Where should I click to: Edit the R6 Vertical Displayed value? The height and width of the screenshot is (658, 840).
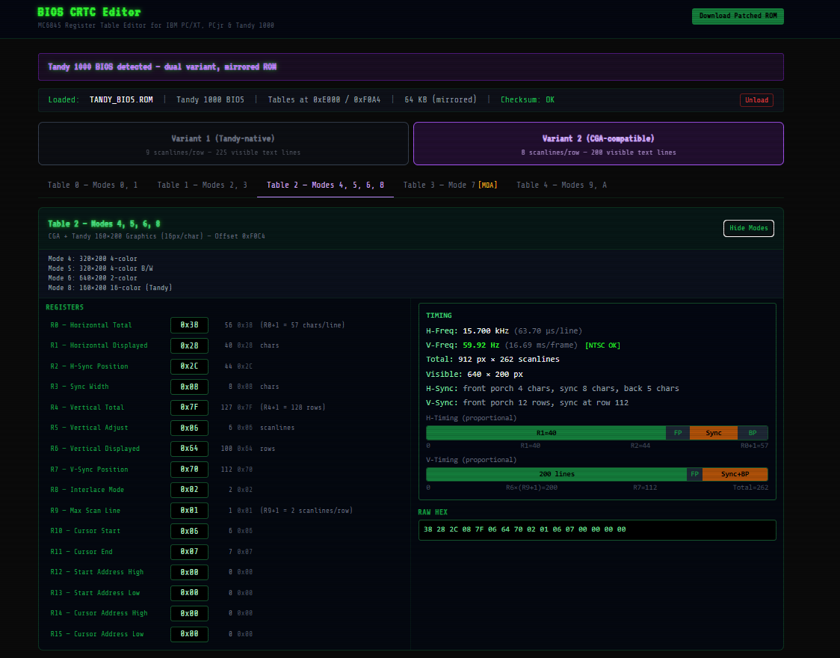pyautogui.click(x=189, y=449)
